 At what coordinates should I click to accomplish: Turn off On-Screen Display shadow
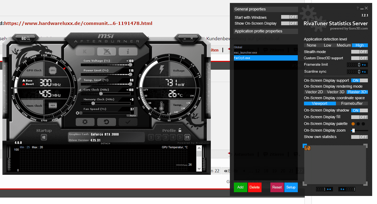coord(360,110)
